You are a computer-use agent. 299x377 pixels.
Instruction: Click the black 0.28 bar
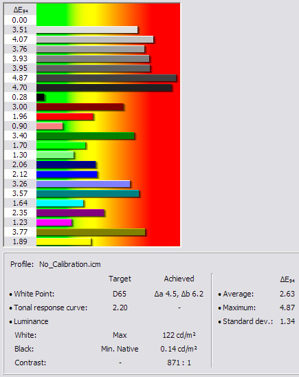(41, 97)
